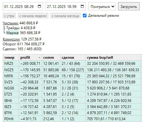Open the Комиссии underlined label
The width and height of the screenshot is (142, 122).
(x=12, y=39)
